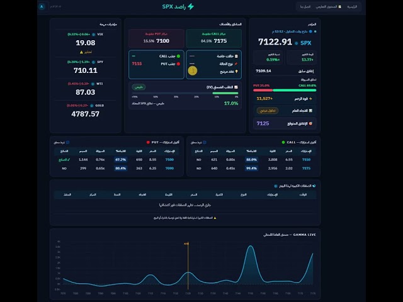Open the الرئيسية home tab in navigation
The height and width of the screenshot is (302, 403).
coord(352,7)
